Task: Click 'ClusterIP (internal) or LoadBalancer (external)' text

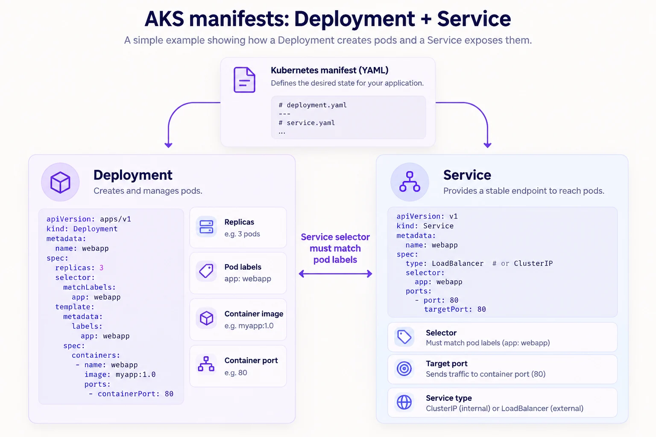Action: pos(504,408)
